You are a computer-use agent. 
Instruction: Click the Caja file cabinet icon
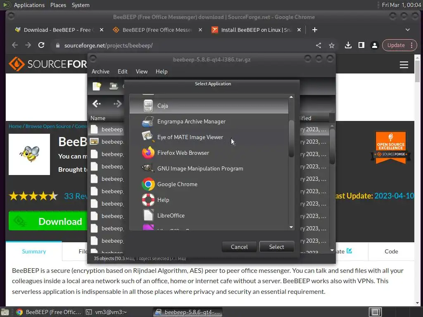pos(148,106)
